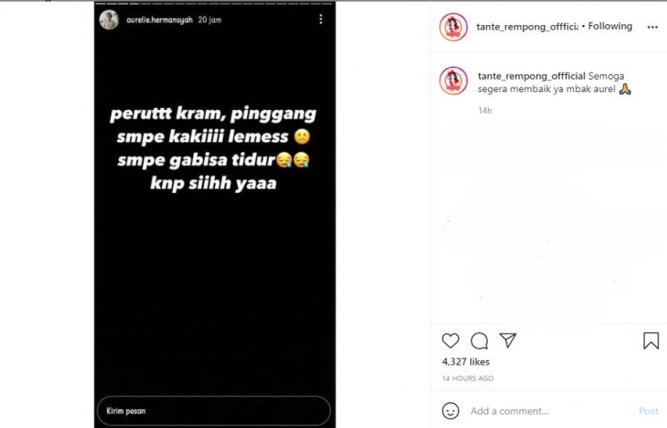Click aurelie.hermansyah story avatar
The image size is (667, 428).
(x=109, y=20)
